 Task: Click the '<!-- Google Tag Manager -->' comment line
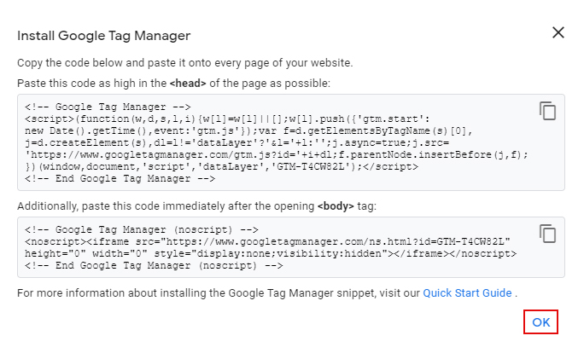coord(108,107)
